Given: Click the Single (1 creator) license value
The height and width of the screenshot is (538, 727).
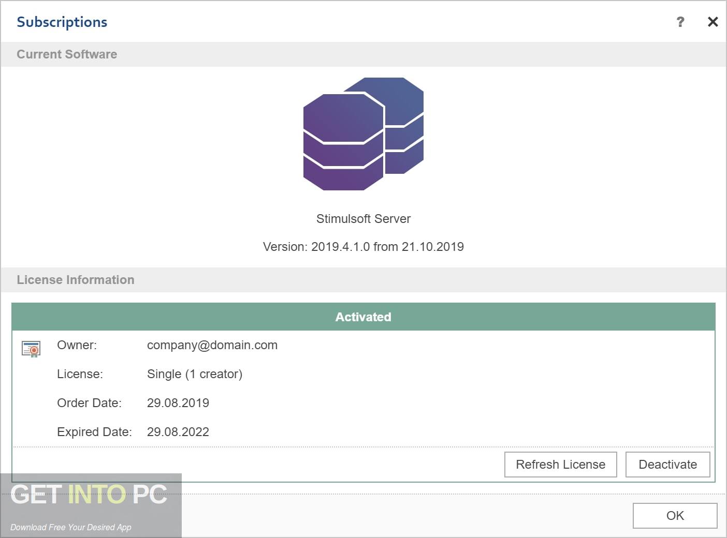Looking at the screenshot, I should pyautogui.click(x=195, y=374).
